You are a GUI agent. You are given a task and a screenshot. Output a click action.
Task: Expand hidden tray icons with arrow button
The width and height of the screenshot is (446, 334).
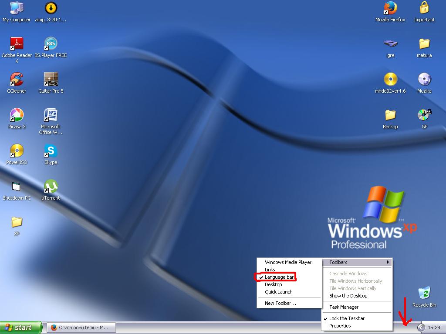pyautogui.click(x=421, y=327)
